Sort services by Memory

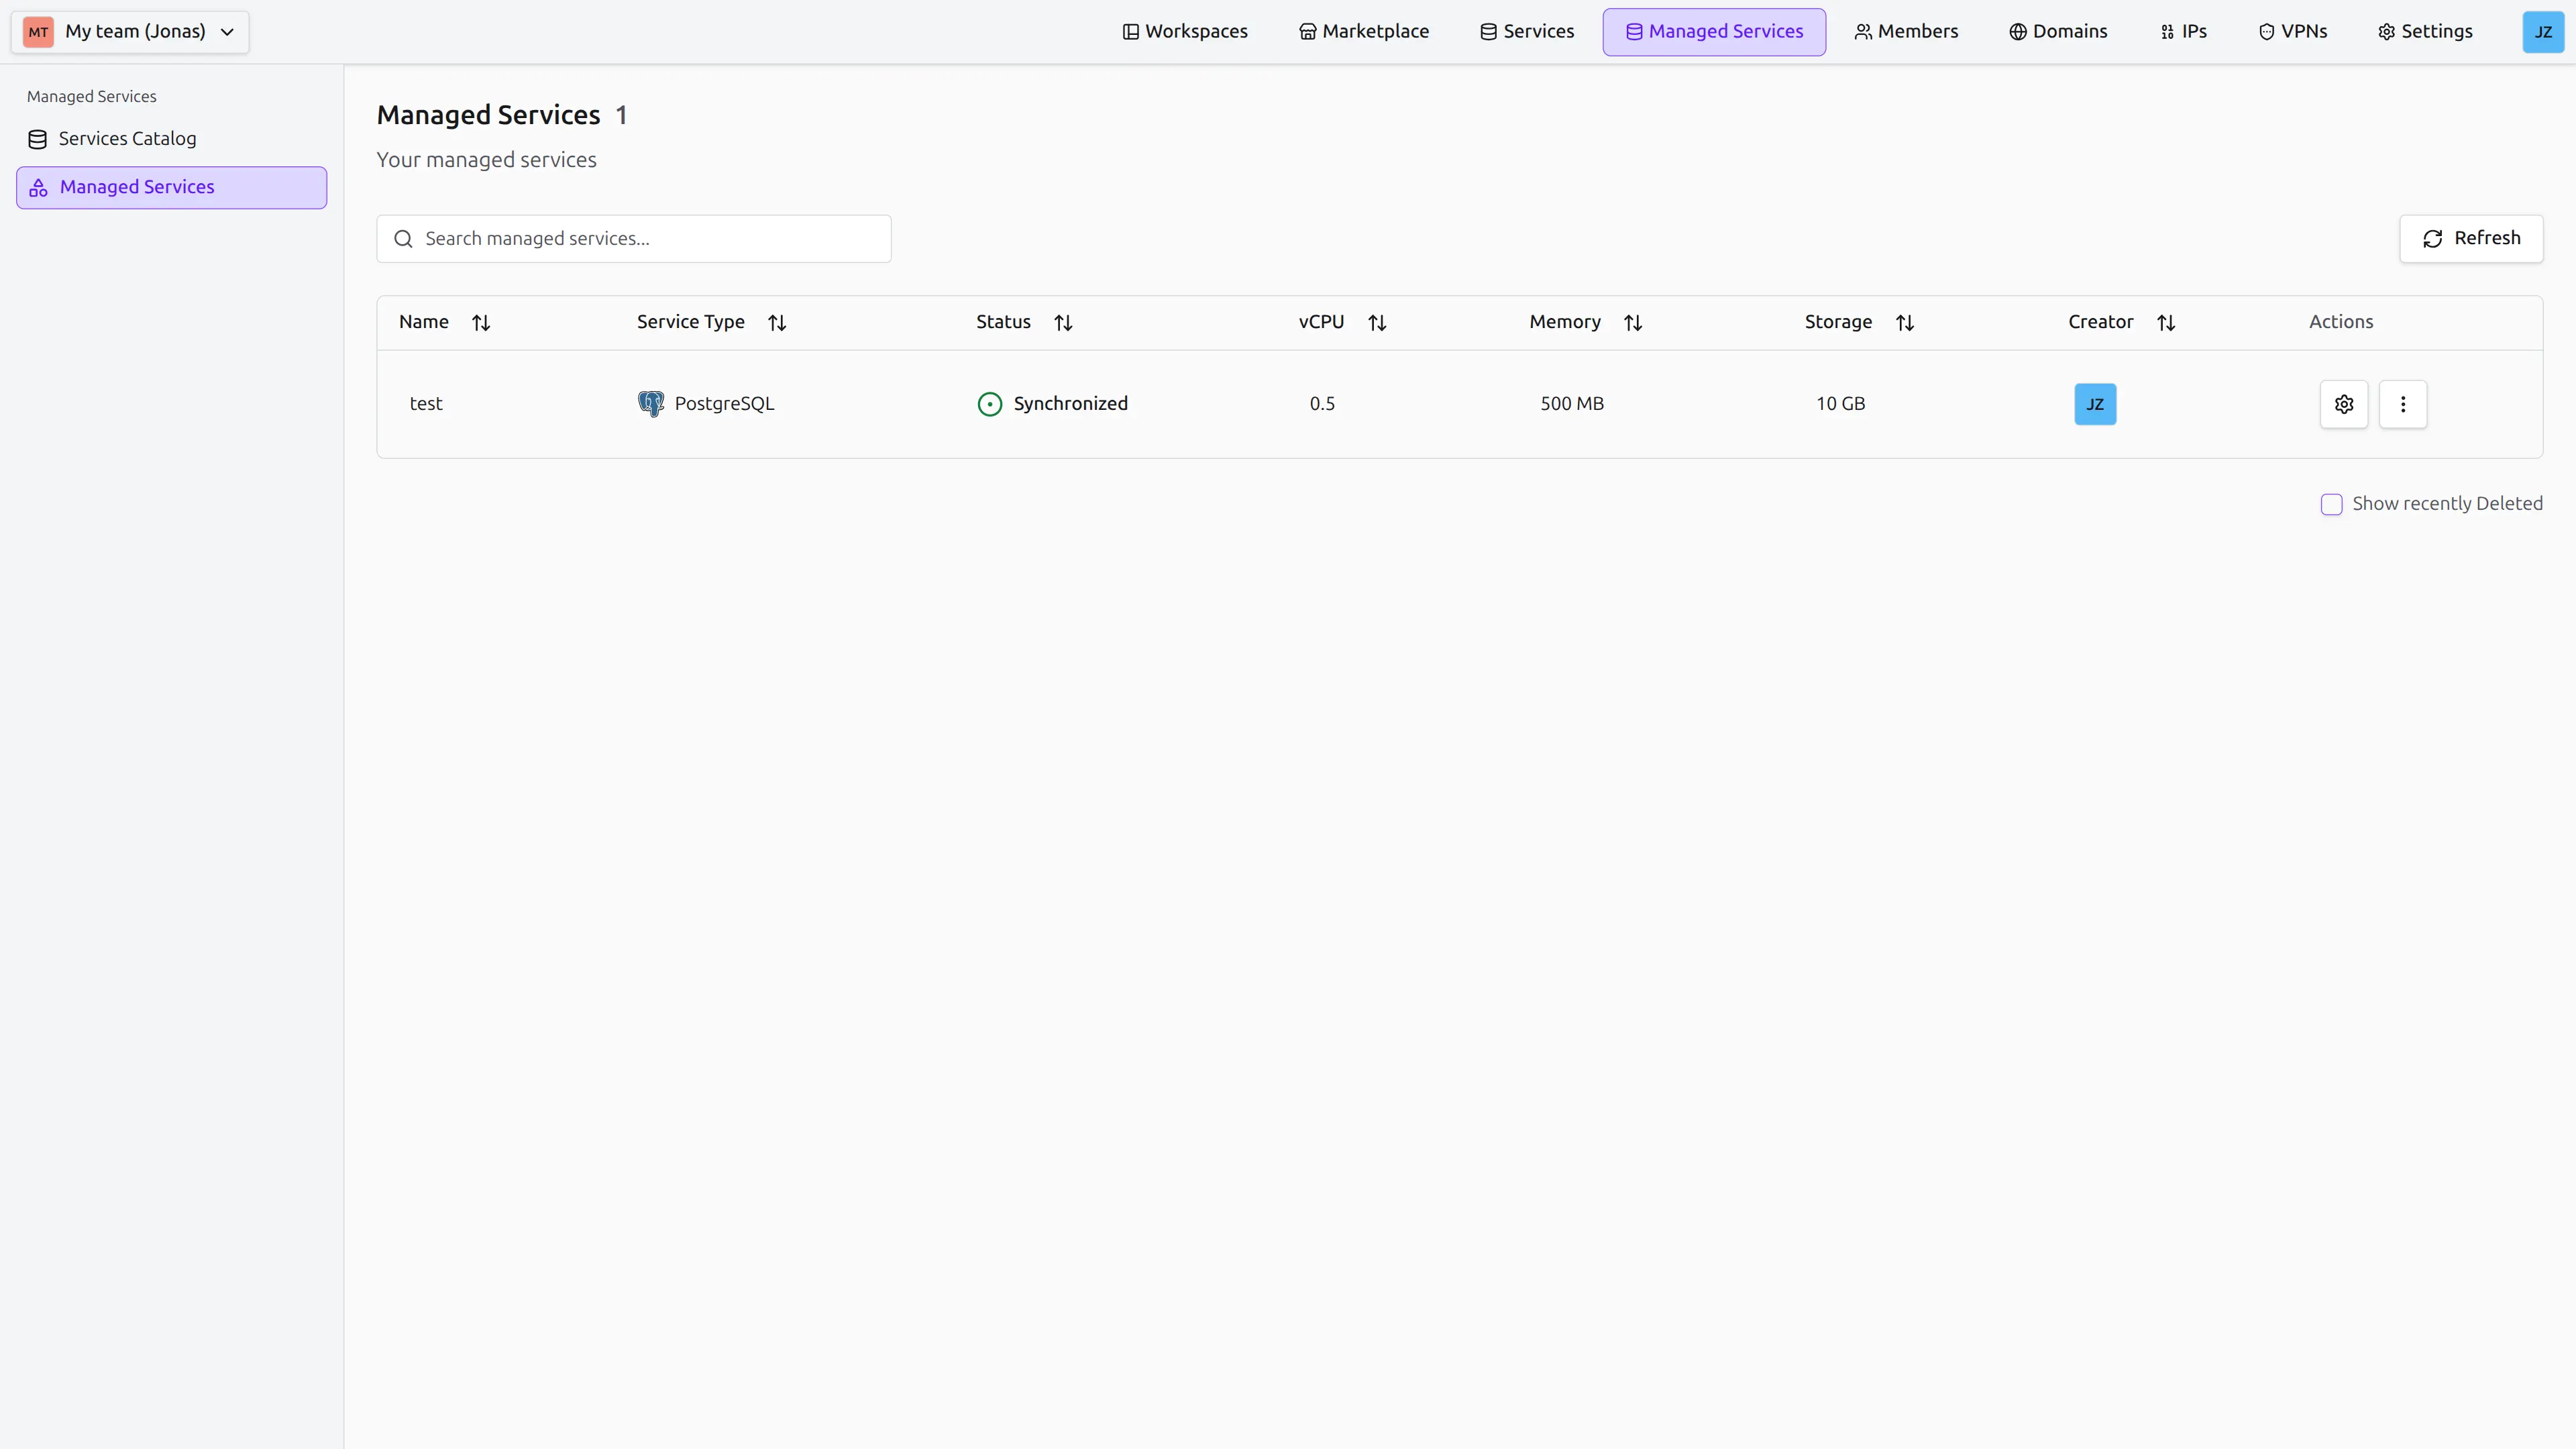tap(1632, 322)
